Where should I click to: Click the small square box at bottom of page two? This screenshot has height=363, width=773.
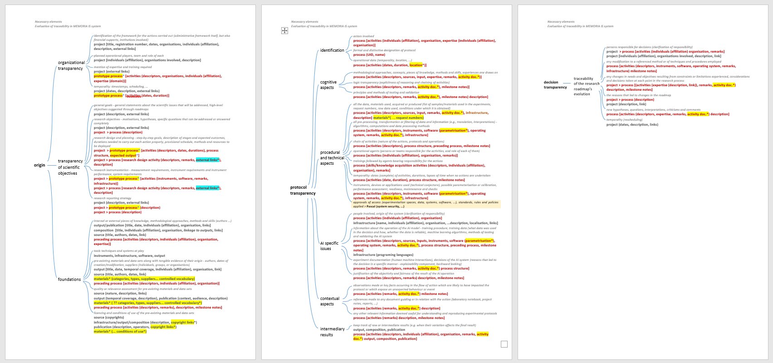[x=504, y=344]
